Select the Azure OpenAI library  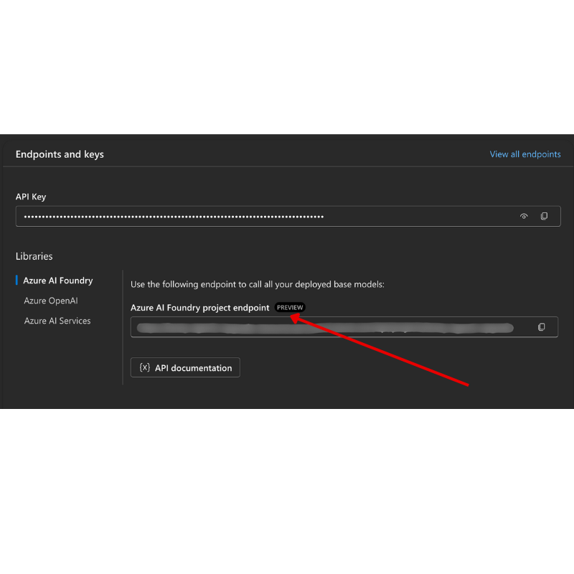(50, 300)
